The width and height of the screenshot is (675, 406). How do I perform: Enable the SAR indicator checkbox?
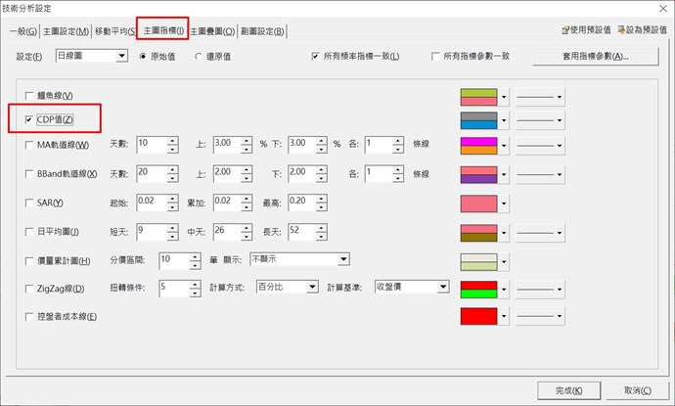click(x=27, y=203)
